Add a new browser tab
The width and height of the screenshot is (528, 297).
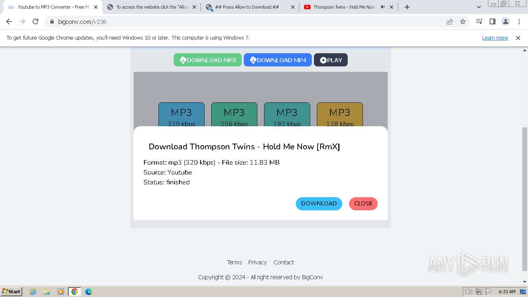click(407, 7)
